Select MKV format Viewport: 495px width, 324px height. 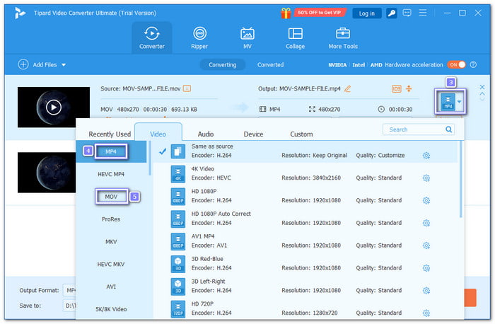[x=111, y=241]
